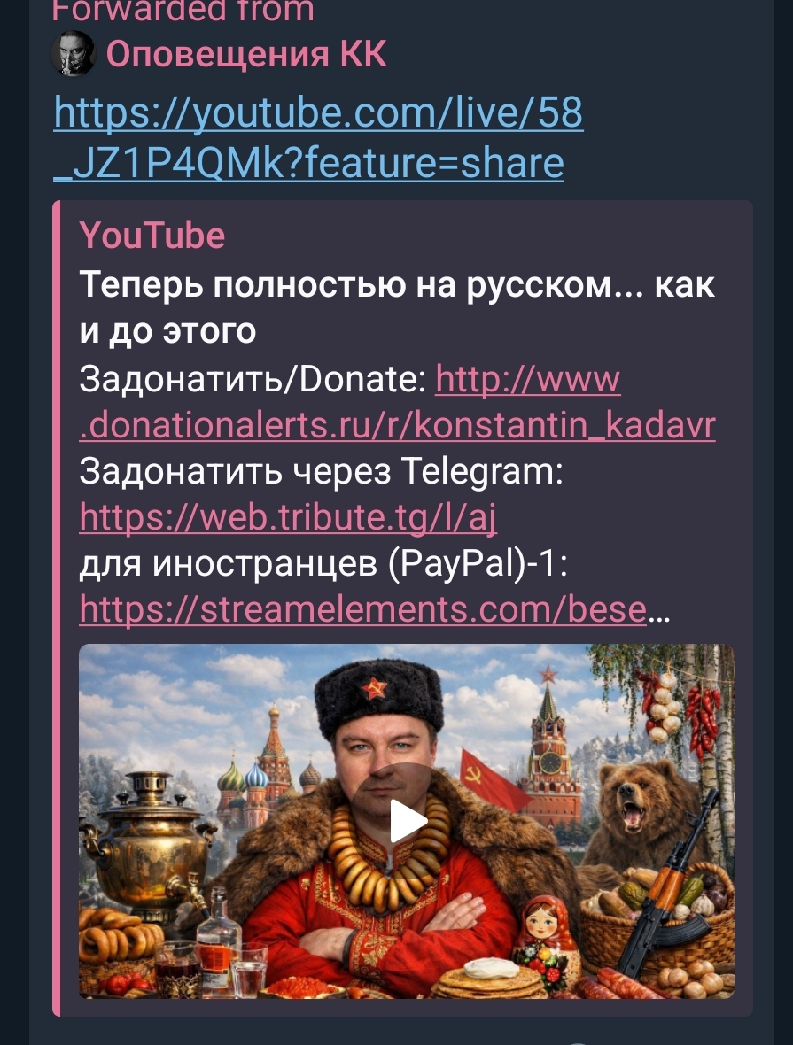
Task: Tap the _JZ1P4QMk?feature=share link line
Action: point(308,163)
